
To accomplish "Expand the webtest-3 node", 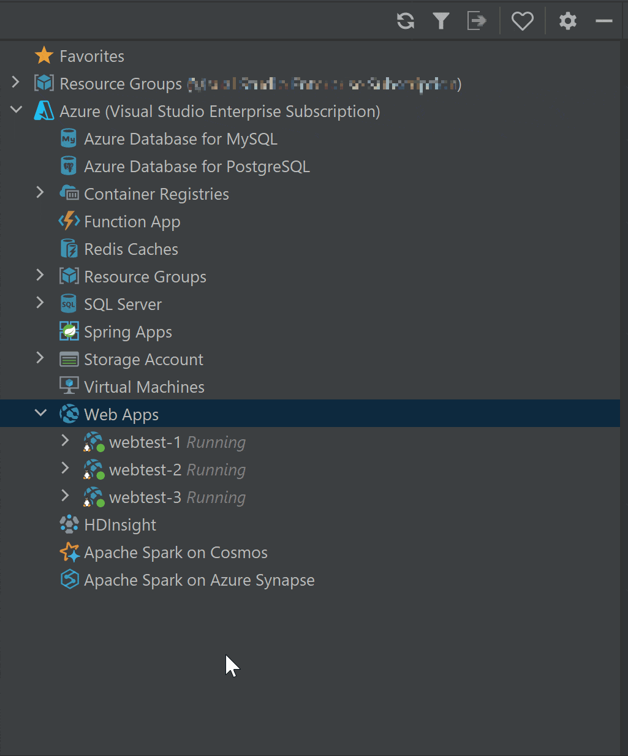I will pos(66,495).
